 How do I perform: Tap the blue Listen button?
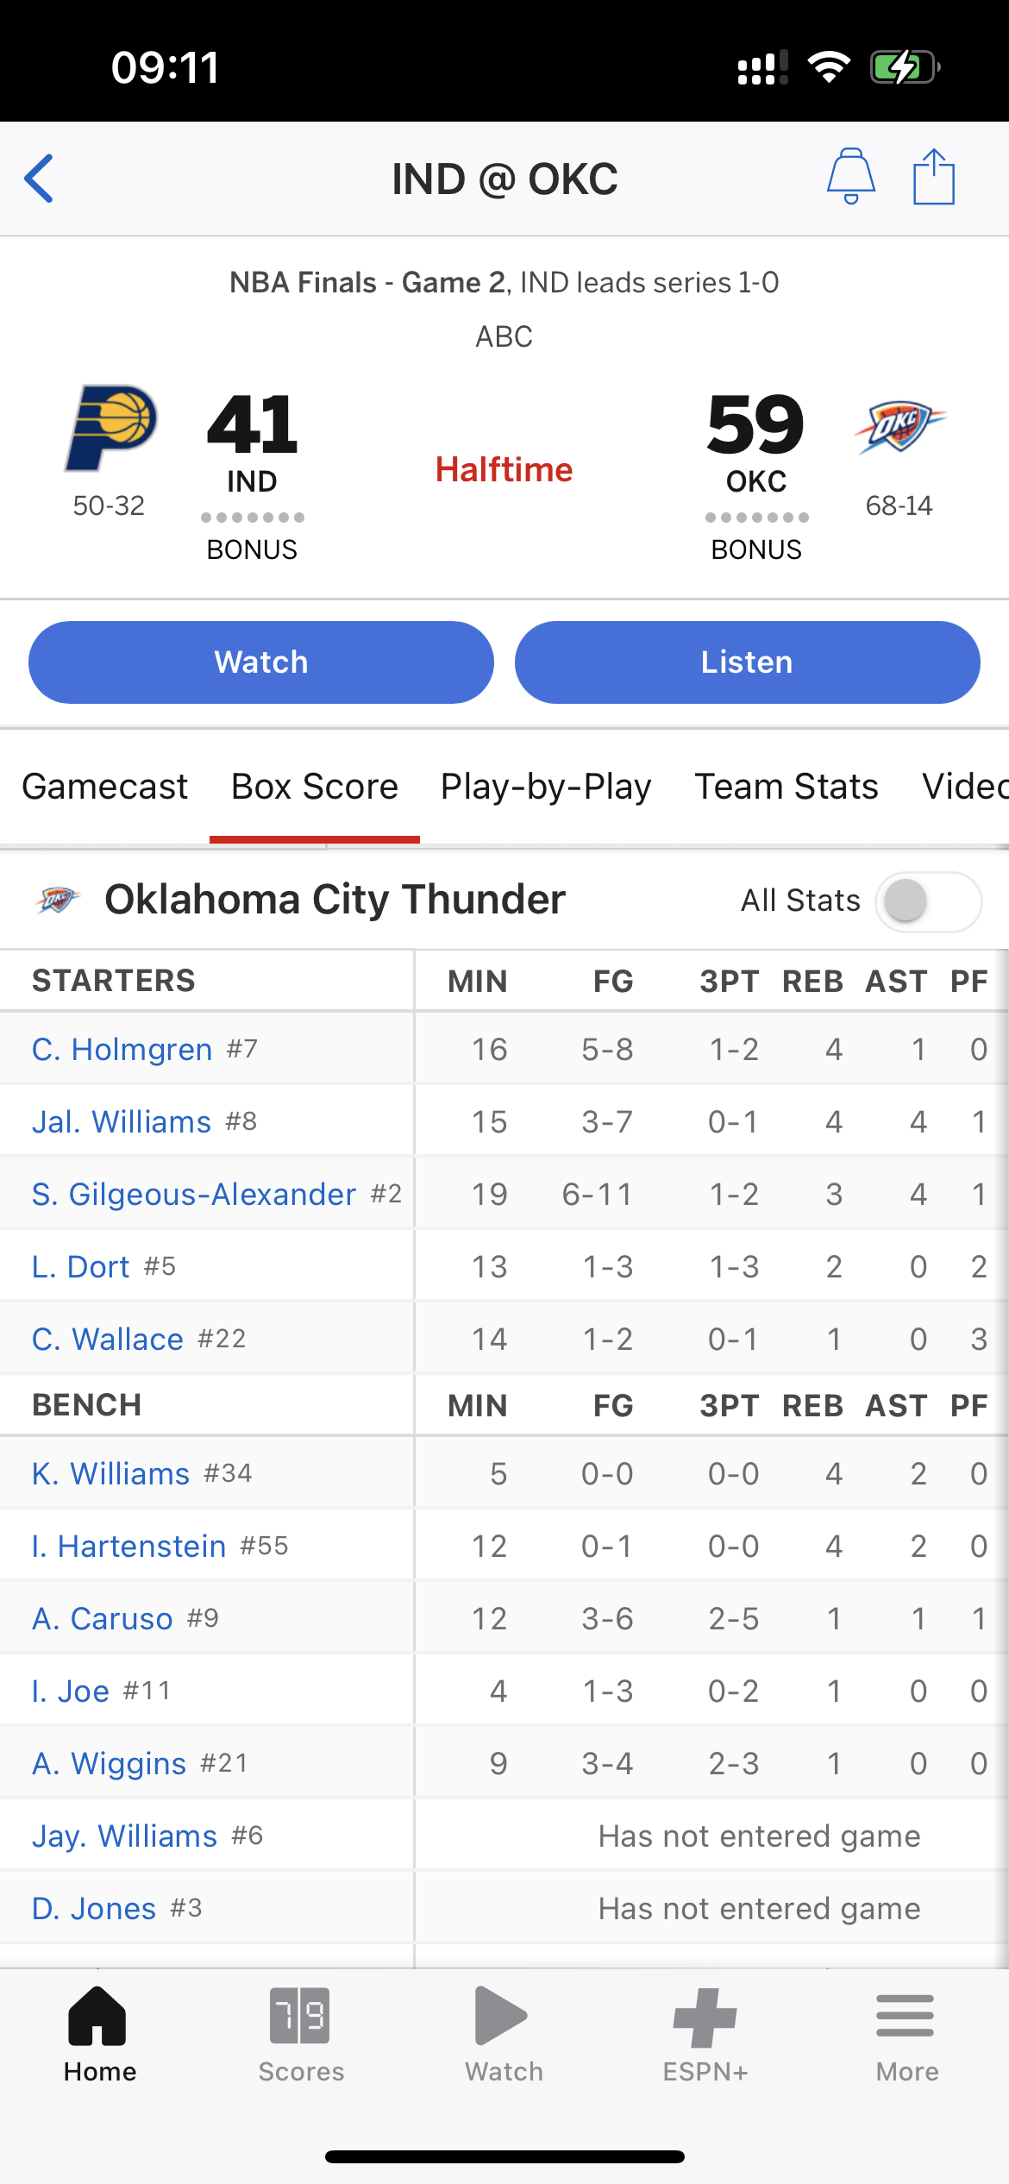[747, 662]
